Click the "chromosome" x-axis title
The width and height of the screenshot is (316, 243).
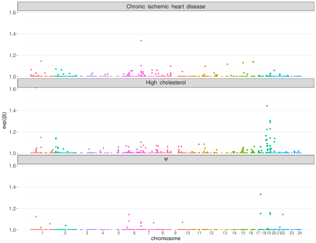pyautogui.click(x=166, y=238)
